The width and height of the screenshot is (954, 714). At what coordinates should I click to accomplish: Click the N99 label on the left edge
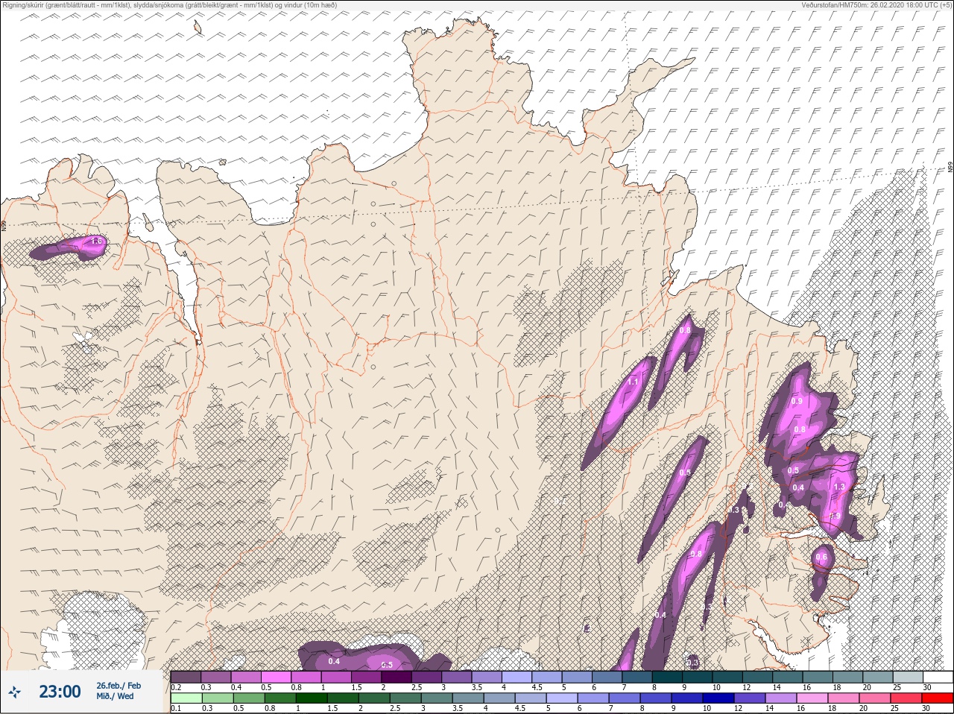(x=4, y=224)
